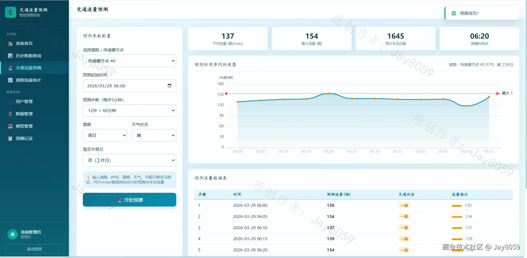527x258 pixels.
Task: Click the traffic light app logo icon
Action: pyautogui.click(x=10, y=12)
